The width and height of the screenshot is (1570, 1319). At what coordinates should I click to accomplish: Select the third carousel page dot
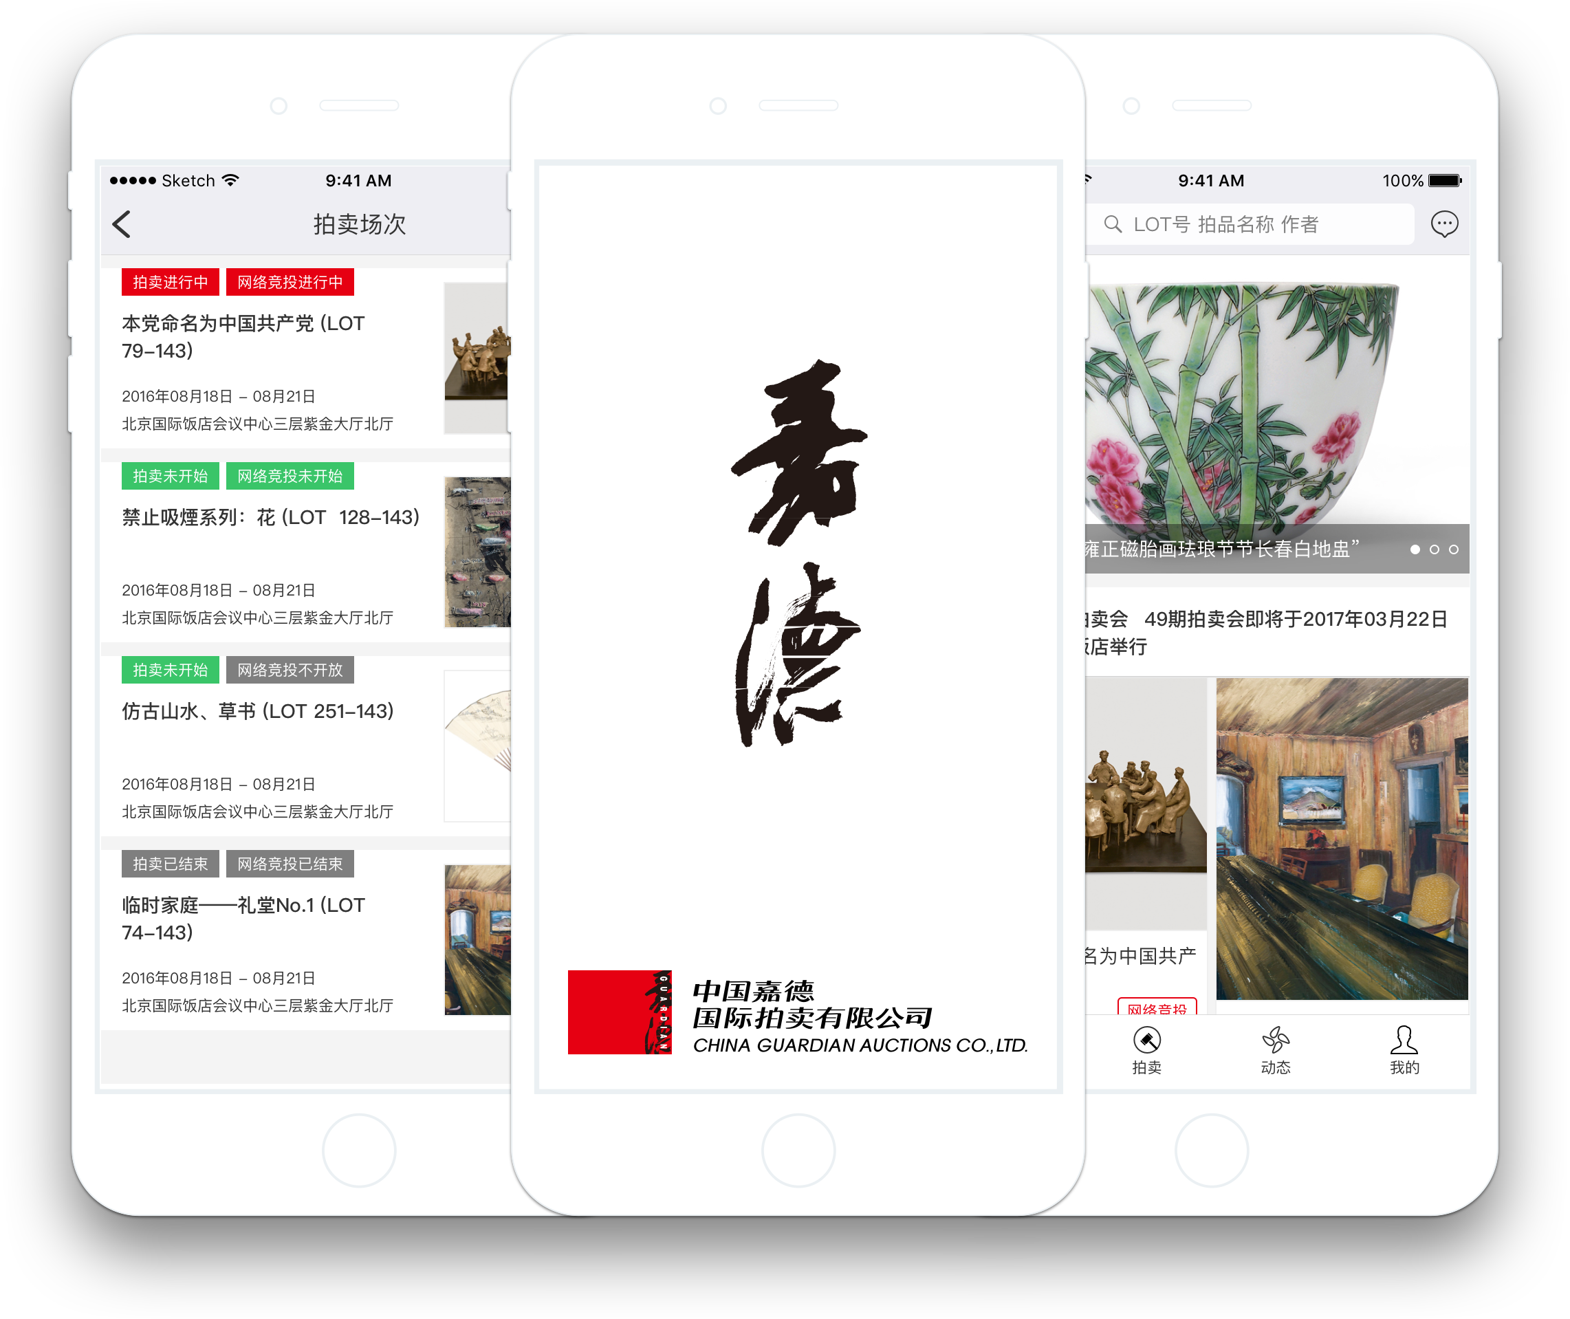[x=1453, y=549]
